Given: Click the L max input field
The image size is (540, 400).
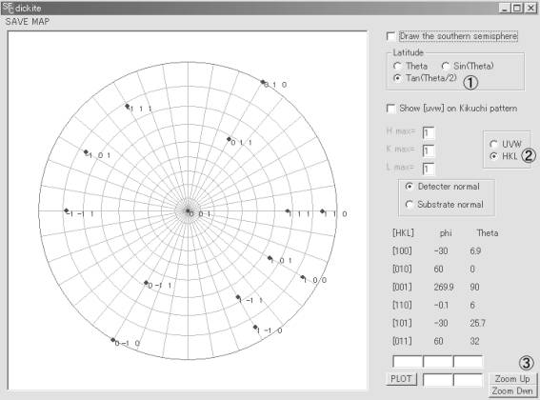Looking at the screenshot, I should click(429, 169).
